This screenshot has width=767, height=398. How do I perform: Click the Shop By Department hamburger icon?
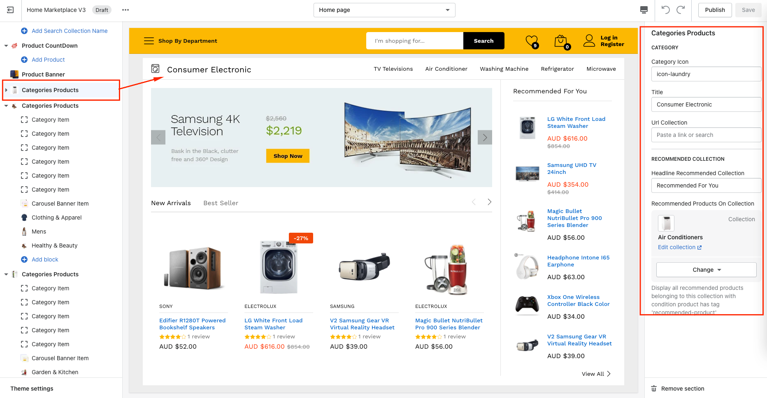click(x=149, y=41)
